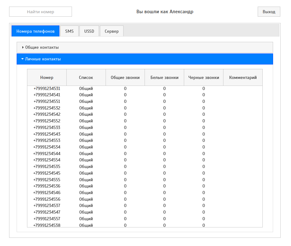Screen dimensions: 291x246
Task: Go to the Сервер tab
Action: [112, 31]
